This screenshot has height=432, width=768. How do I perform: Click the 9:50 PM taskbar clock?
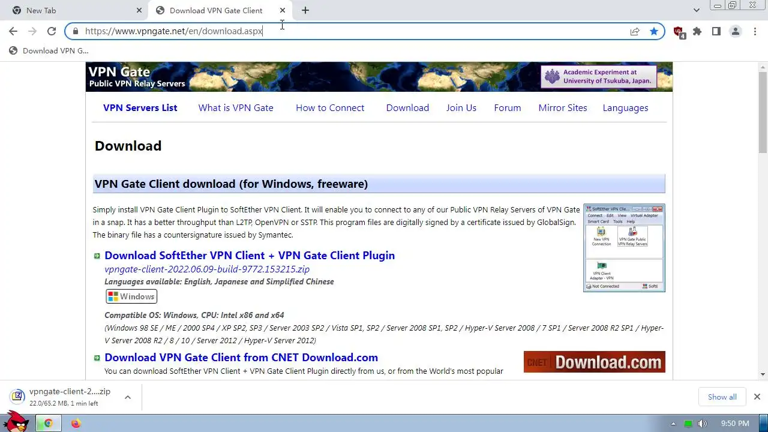735,424
